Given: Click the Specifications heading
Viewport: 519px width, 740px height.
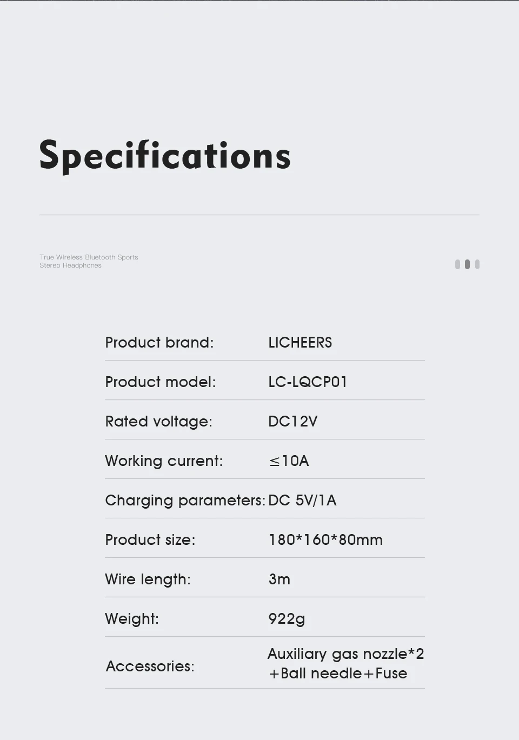Looking at the screenshot, I should 165,156.
